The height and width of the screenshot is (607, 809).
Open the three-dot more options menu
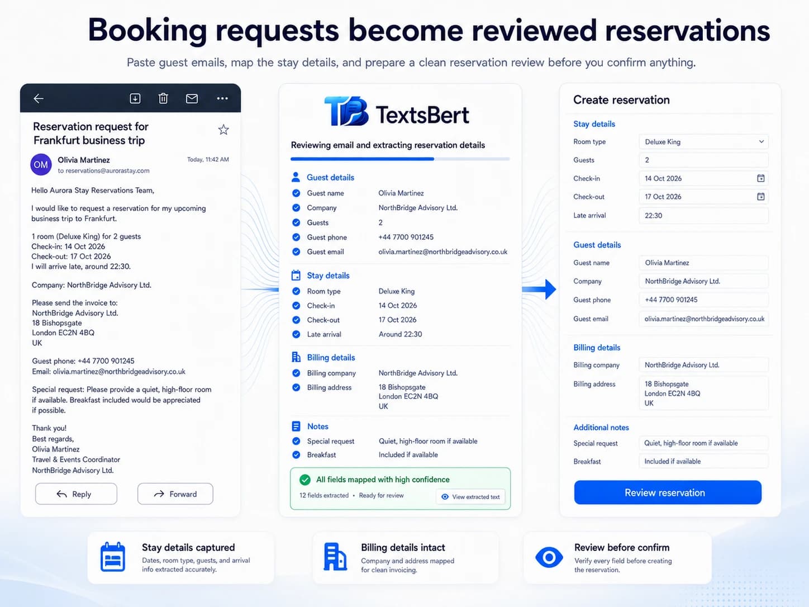point(222,98)
